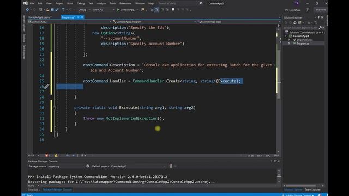Click Solution Explorer search magnifier icon
Viewport: 349px width, 196px height.
coord(320,28)
